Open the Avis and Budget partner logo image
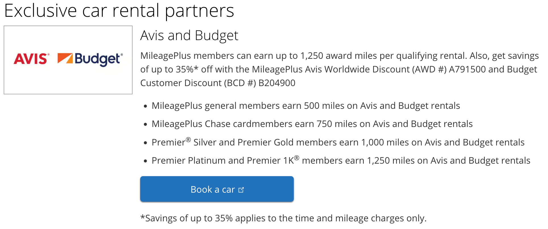Image resolution: width=548 pixels, height=229 pixels. tap(68, 60)
